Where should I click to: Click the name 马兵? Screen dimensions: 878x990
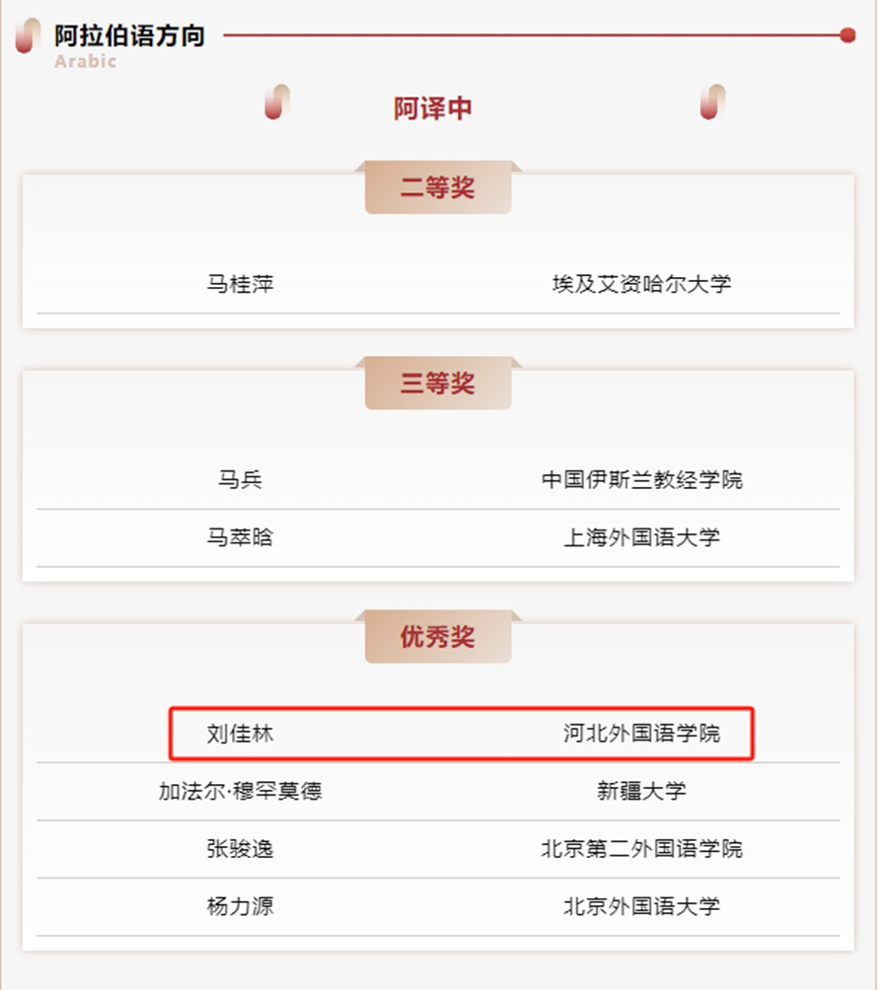(x=240, y=480)
